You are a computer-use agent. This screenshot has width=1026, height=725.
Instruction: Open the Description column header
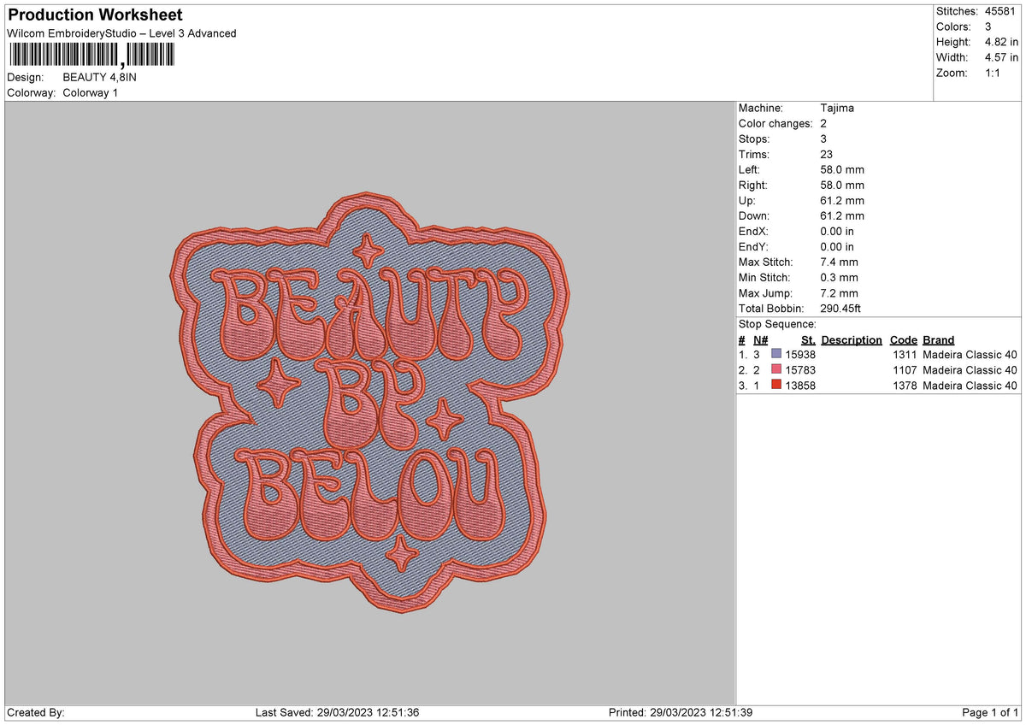pyautogui.click(x=852, y=339)
